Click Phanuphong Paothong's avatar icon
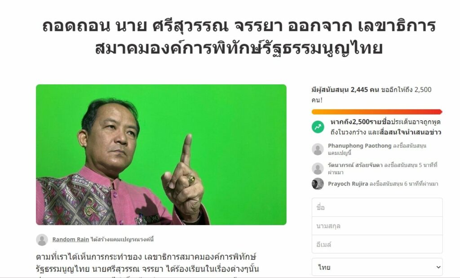 (318, 149)
